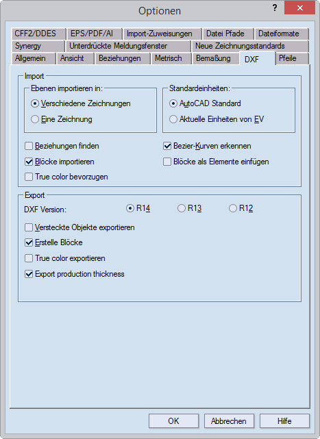Switch to the Allgemein tab
The height and width of the screenshot is (439, 320).
33,58
